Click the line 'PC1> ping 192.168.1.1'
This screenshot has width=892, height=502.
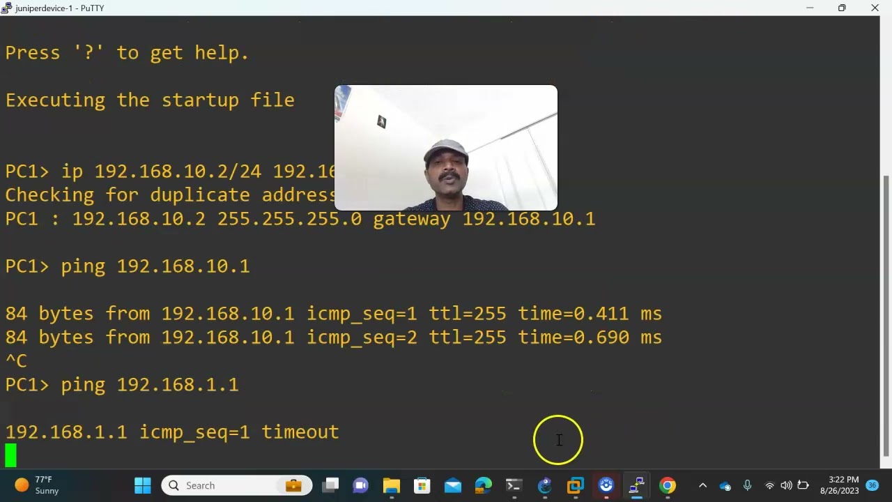[122, 385]
